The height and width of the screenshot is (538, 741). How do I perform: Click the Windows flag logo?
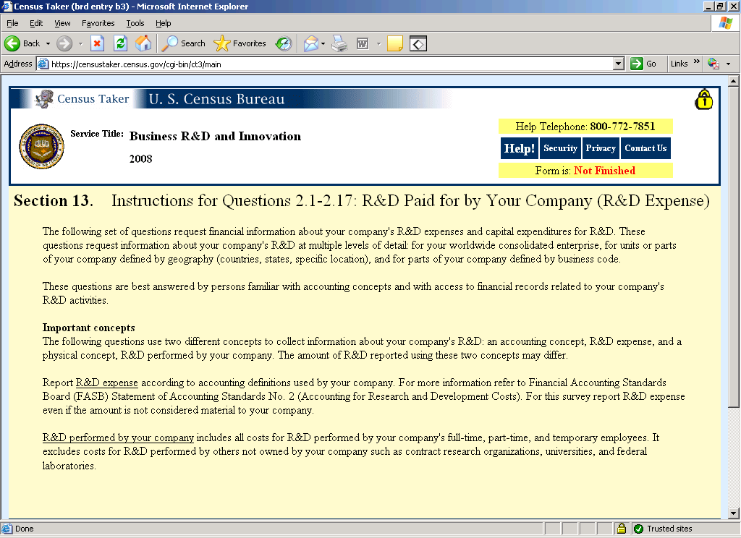pos(725,22)
